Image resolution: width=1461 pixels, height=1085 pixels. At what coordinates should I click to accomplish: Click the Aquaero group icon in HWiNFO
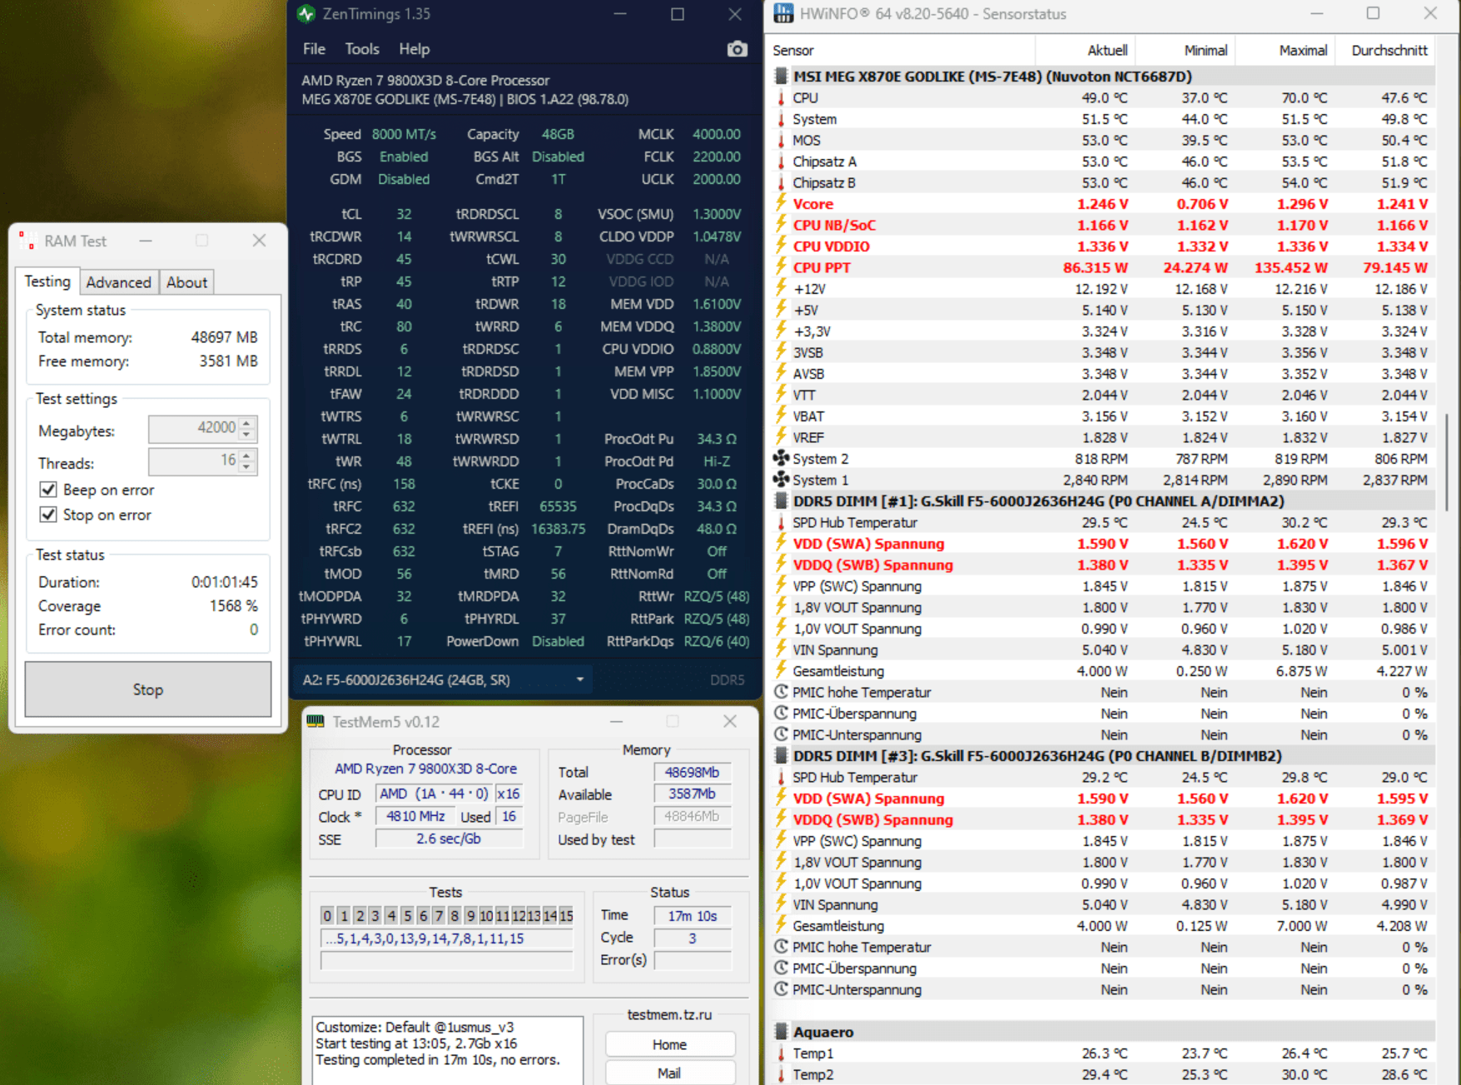pos(781,1032)
